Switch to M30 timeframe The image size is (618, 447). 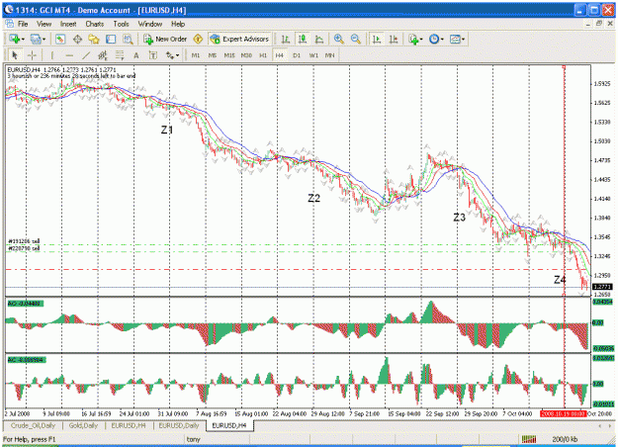point(246,55)
